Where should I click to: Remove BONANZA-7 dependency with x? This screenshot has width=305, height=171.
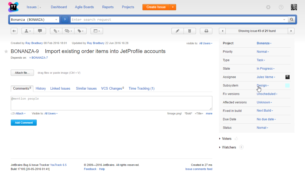pos(30,58)
